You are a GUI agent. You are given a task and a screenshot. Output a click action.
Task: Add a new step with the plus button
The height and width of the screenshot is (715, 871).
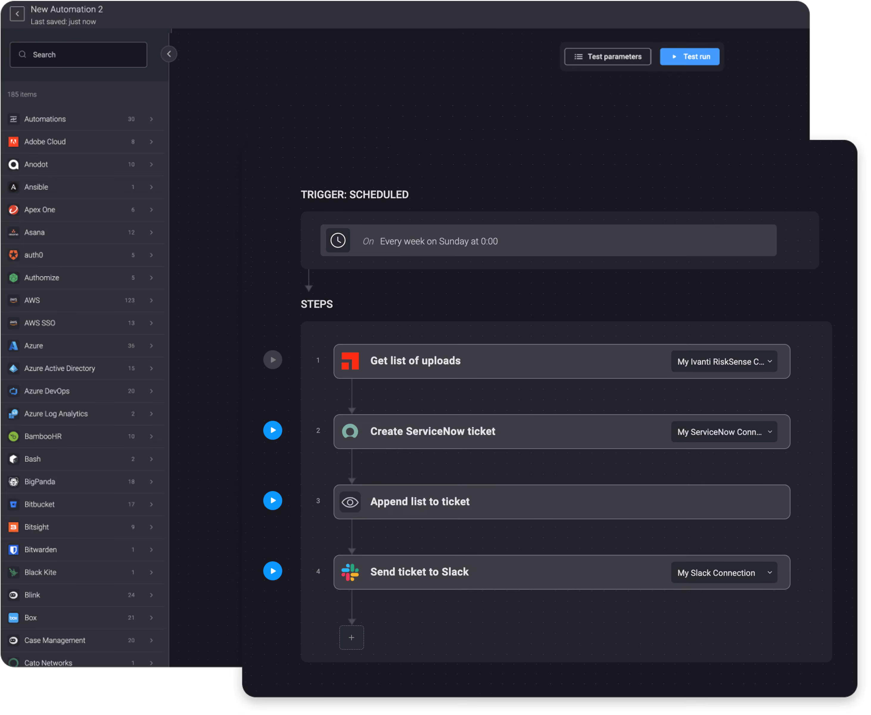(x=351, y=638)
